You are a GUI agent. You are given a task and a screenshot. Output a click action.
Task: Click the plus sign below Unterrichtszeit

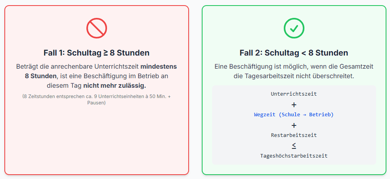tap(294, 105)
